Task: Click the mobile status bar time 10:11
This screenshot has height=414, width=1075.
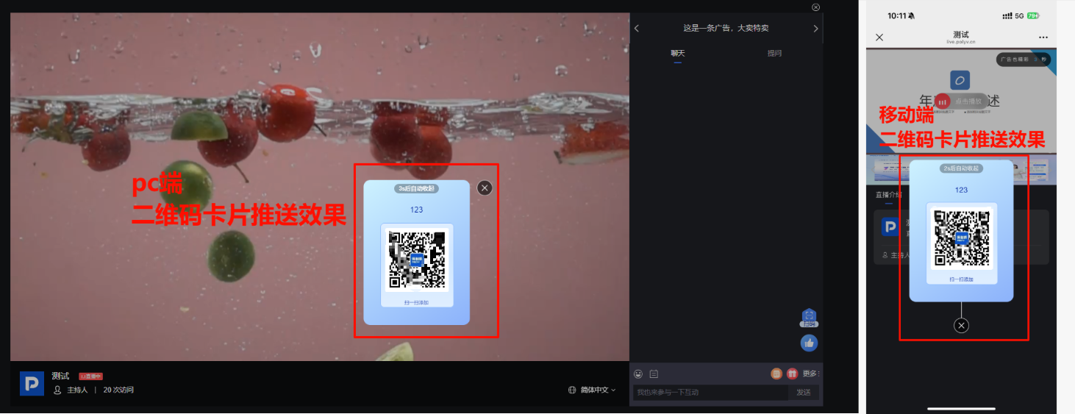Action: (x=897, y=15)
